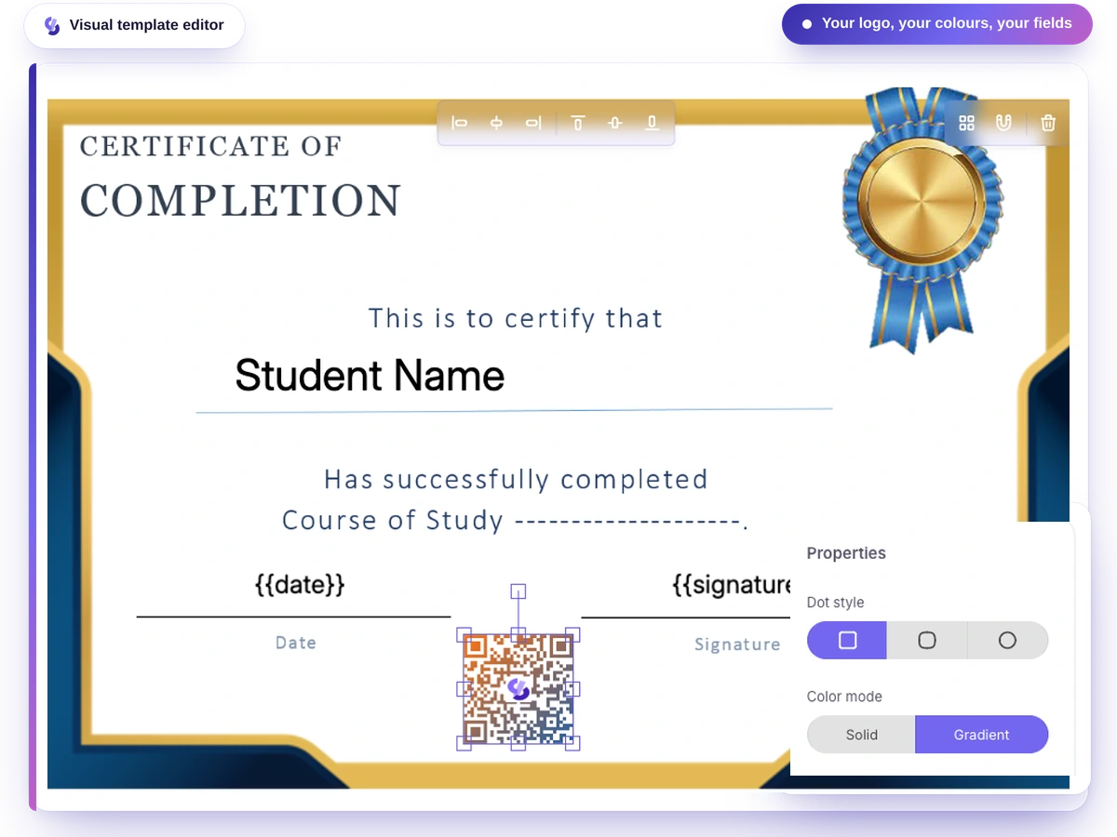Viewport: 1117px width, 837px height.
Task: Select the square dot style
Action: pyautogui.click(x=847, y=641)
